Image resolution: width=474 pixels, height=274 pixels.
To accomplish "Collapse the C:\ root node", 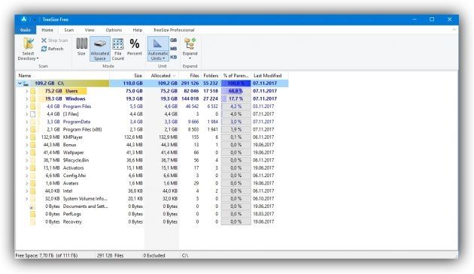I will [20, 83].
